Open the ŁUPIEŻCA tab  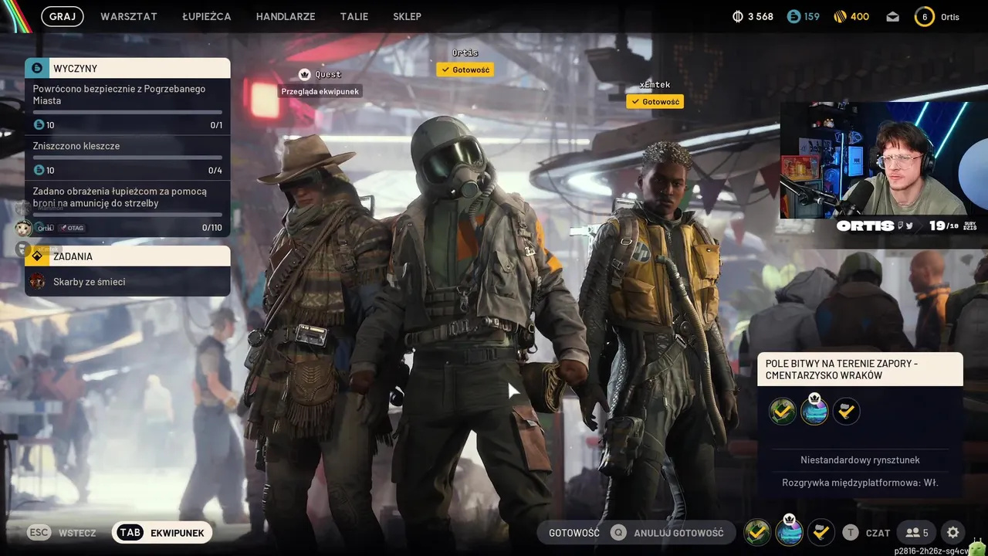(207, 16)
